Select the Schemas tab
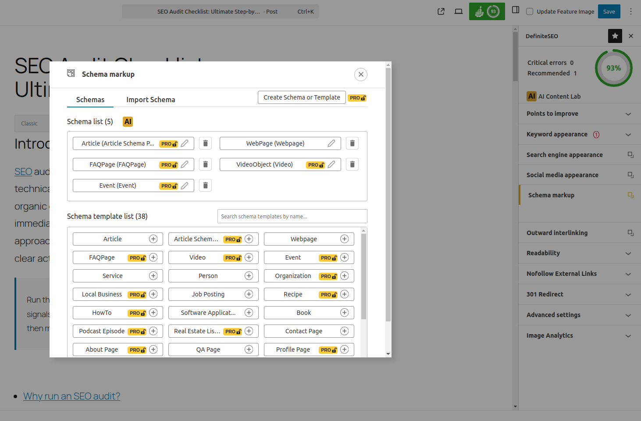This screenshot has height=421, width=641. [x=90, y=100]
